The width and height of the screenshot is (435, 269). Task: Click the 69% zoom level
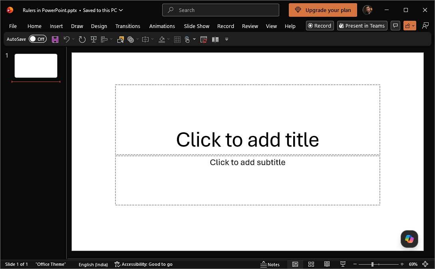413,264
